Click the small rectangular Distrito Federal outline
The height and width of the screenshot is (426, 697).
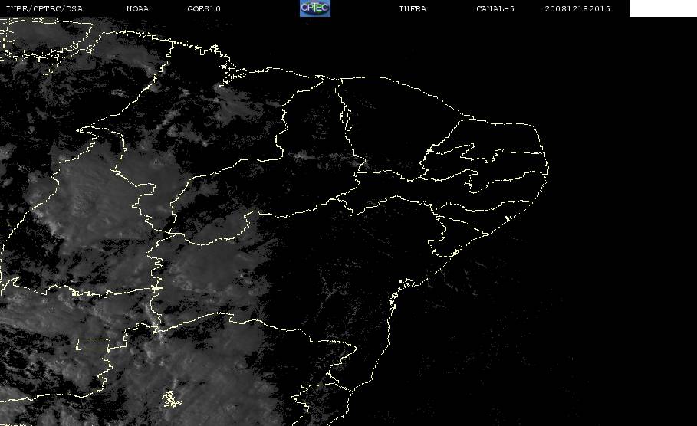click(x=93, y=344)
